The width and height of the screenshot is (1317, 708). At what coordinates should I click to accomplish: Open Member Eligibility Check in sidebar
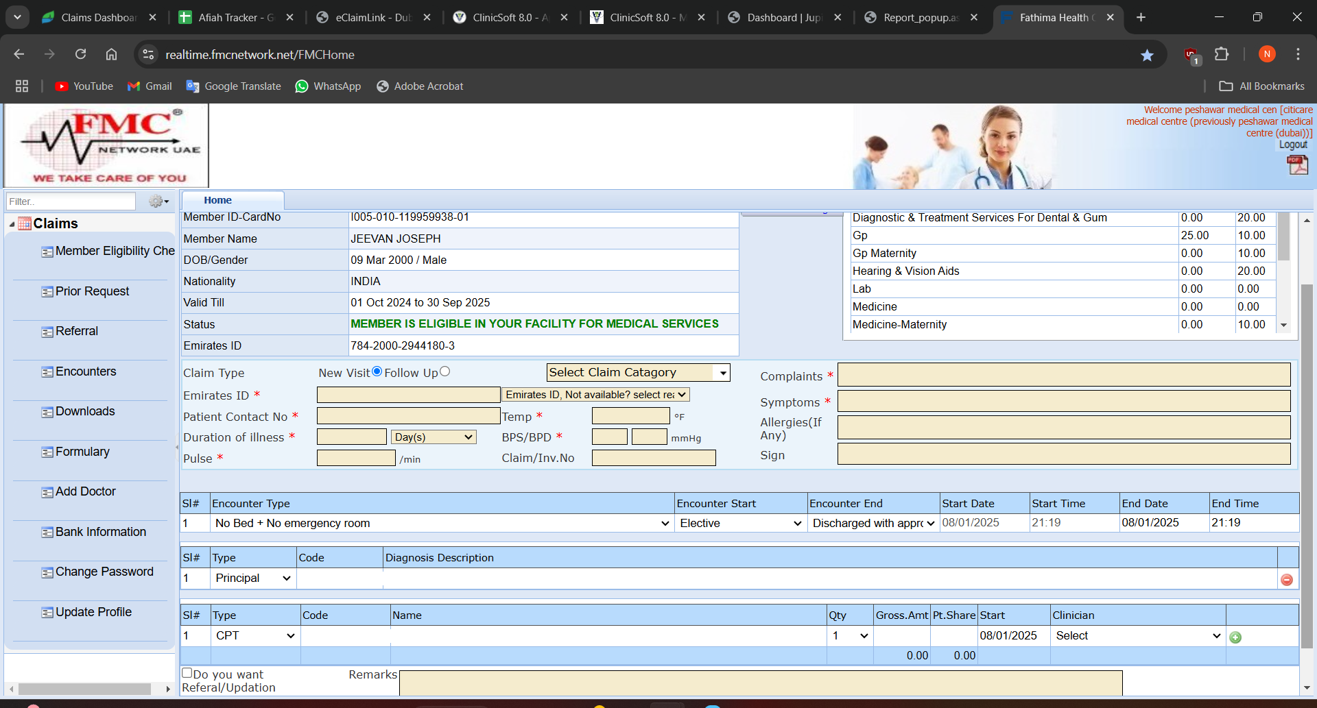tap(114, 252)
